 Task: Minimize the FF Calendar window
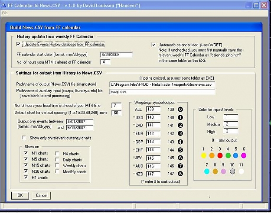[x=248, y=6]
